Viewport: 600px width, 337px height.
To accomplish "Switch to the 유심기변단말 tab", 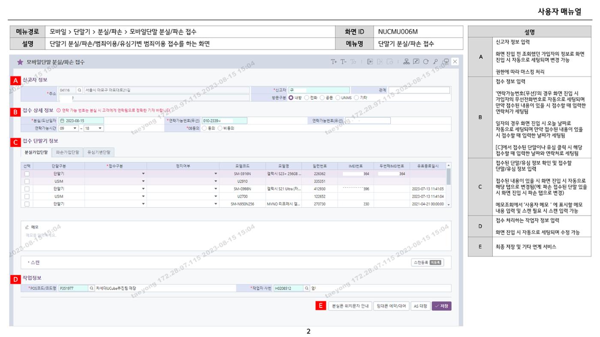I will tap(99, 152).
